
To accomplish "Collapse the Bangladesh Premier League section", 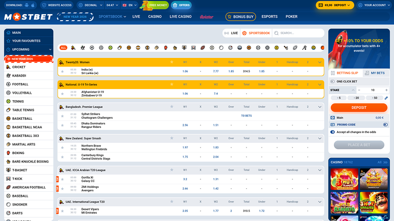I will 320,107.
